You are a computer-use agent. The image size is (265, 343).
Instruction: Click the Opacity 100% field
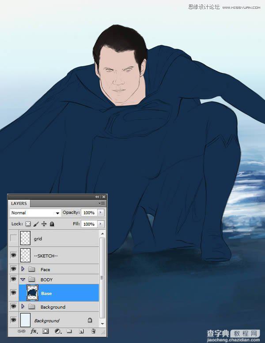(89, 213)
